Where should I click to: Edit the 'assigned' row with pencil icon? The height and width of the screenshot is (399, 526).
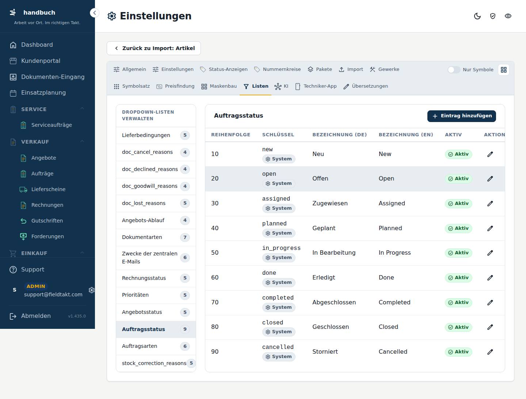pyautogui.click(x=490, y=204)
